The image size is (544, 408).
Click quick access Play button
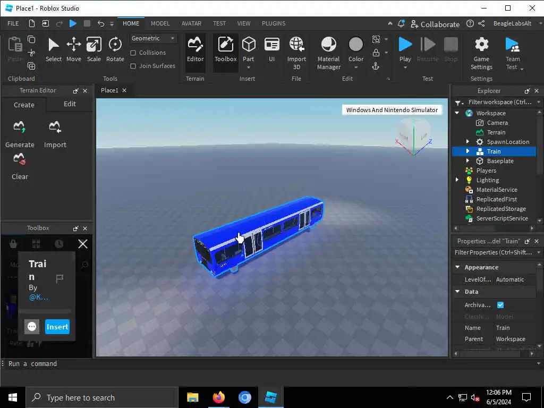point(73,23)
